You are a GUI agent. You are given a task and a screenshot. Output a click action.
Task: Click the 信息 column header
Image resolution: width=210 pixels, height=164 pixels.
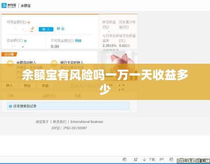[78, 96]
